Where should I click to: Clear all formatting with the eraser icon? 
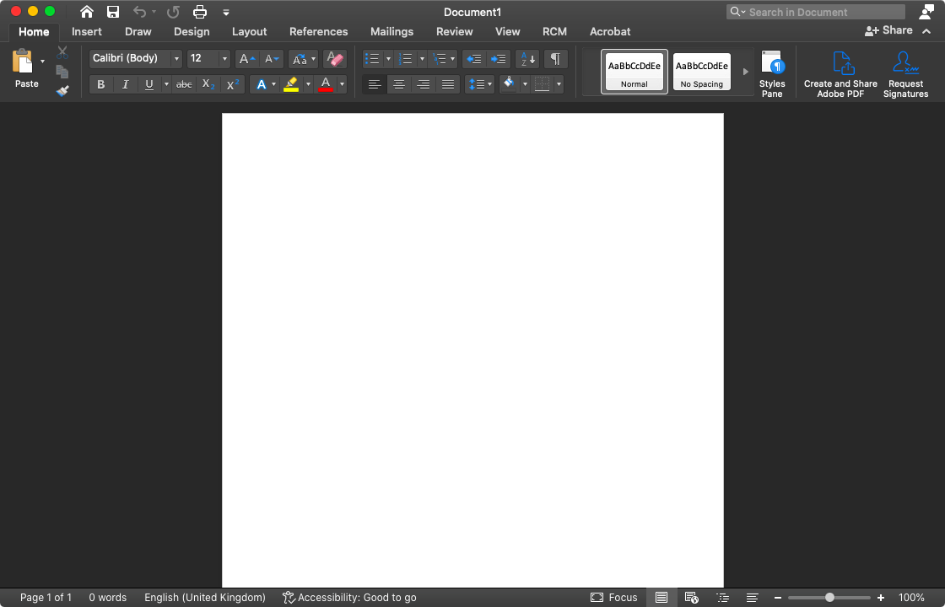tap(334, 59)
